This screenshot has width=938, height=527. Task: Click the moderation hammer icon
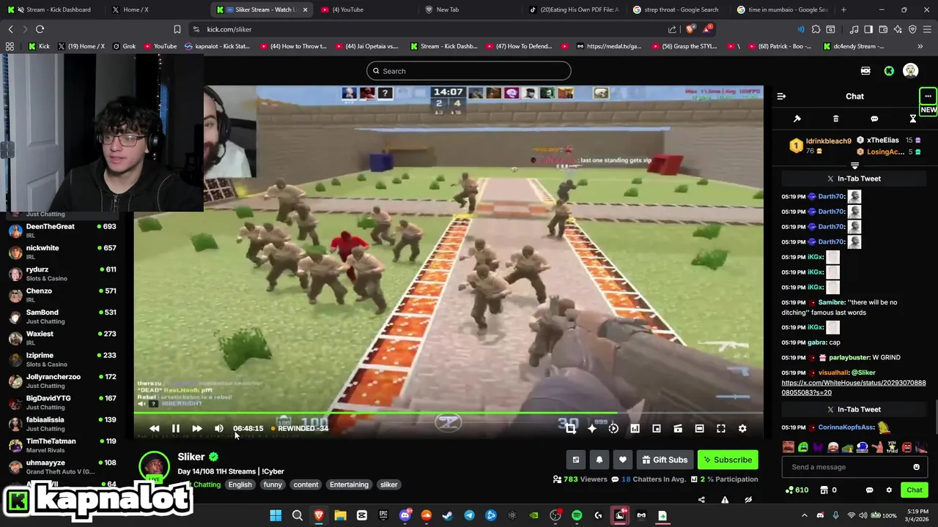click(x=797, y=119)
